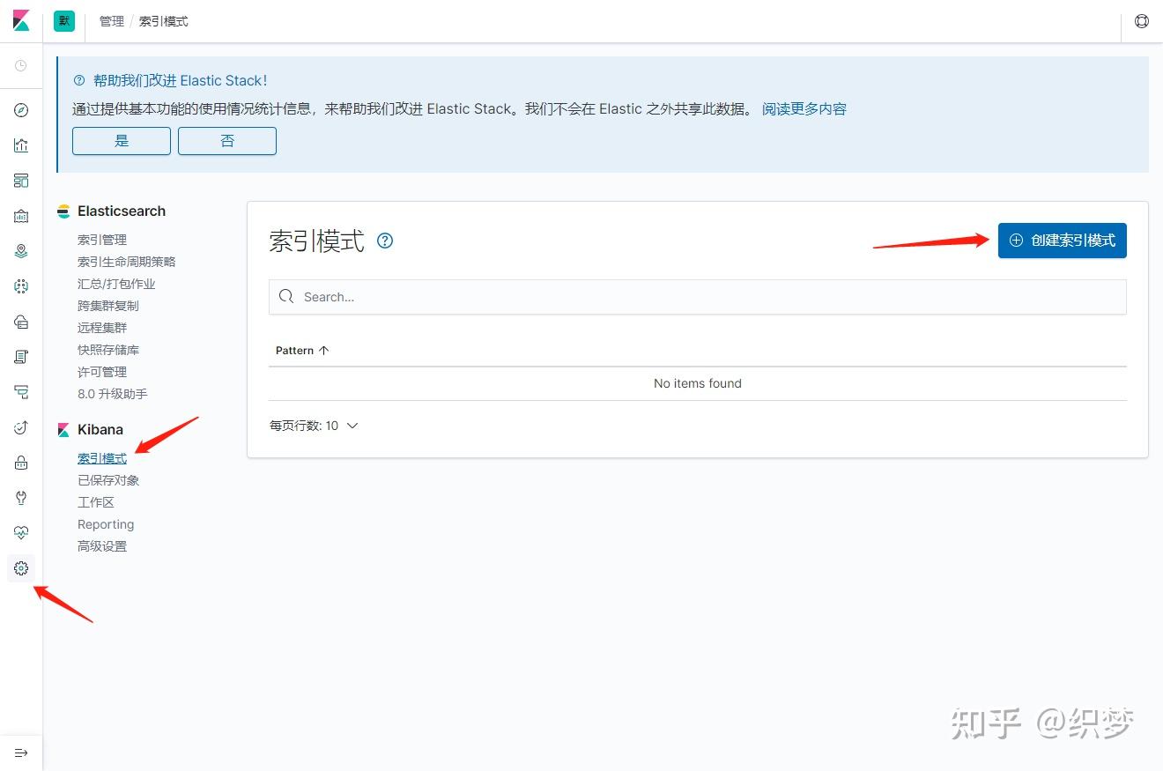Click the 创建索引模式 button
Image resolution: width=1163 pixels, height=771 pixels.
[x=1062, y=240]
